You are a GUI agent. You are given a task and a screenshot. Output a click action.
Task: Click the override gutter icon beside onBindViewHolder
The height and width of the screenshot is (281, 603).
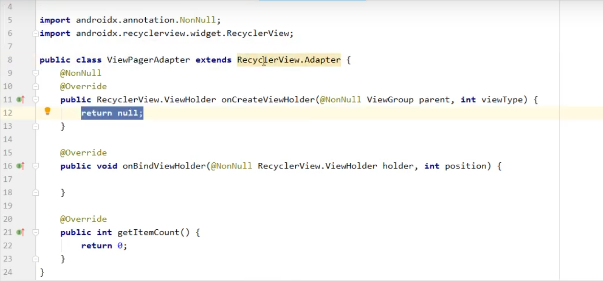tap(20, 166)
